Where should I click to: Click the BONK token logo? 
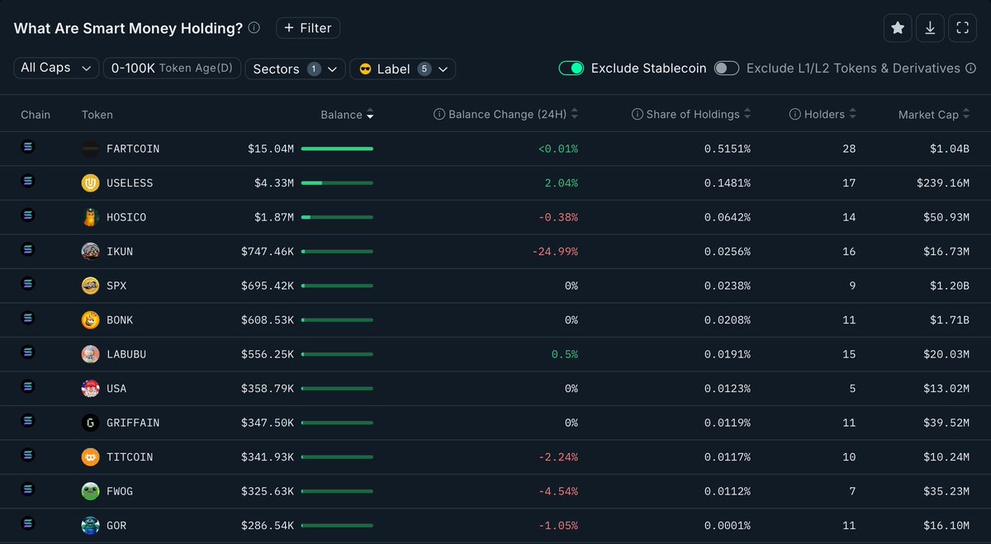point(90,320)
